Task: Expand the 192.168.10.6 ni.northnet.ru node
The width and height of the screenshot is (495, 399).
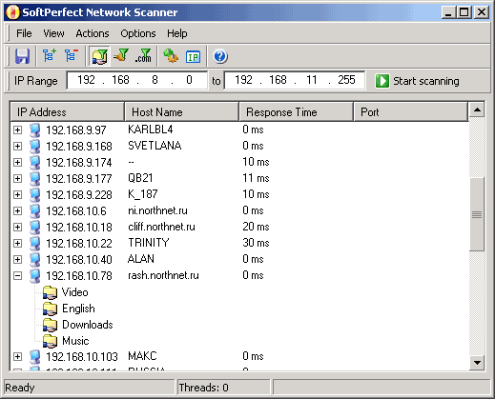Action: (x=18, y=210)
